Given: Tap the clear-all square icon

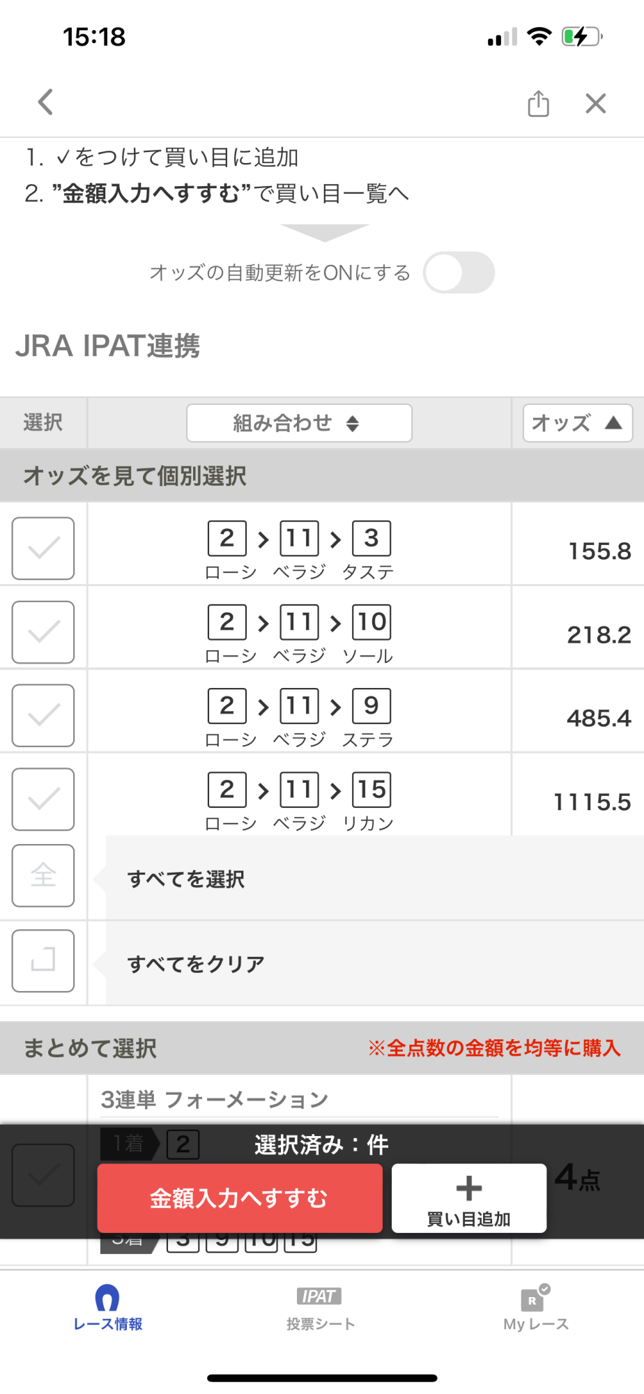Looking at the screenshot, I should pos(43,960).
